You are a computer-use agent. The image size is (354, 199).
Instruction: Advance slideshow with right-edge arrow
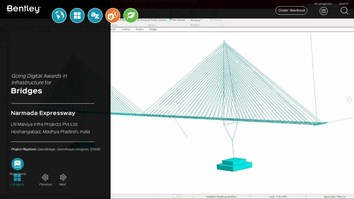point(349,99)
